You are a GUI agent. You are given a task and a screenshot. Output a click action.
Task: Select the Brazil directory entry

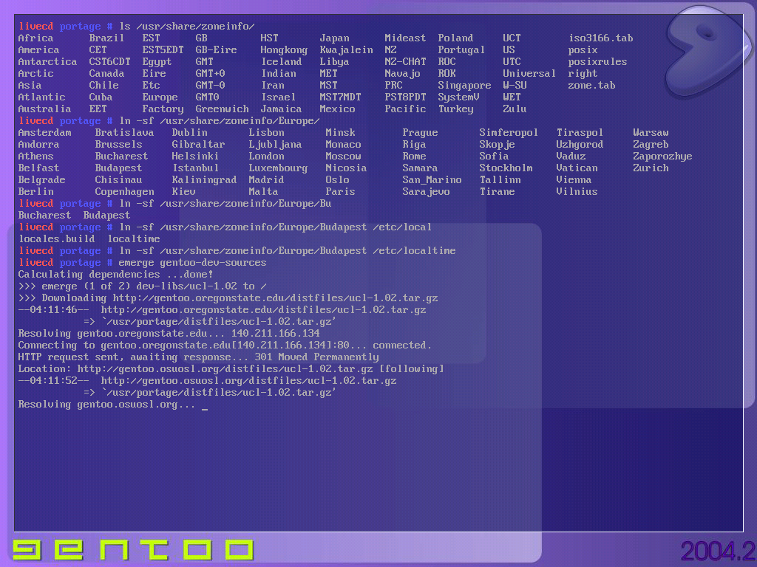[106, 38]
